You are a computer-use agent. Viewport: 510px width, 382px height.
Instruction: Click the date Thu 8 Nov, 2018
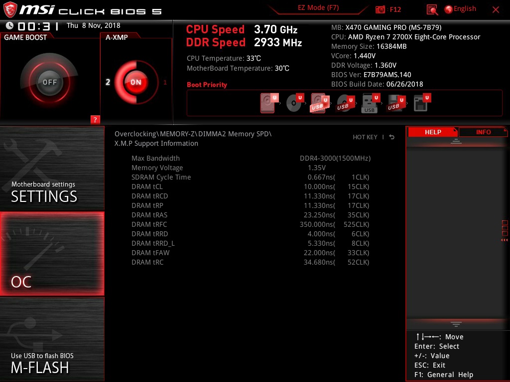93,25
